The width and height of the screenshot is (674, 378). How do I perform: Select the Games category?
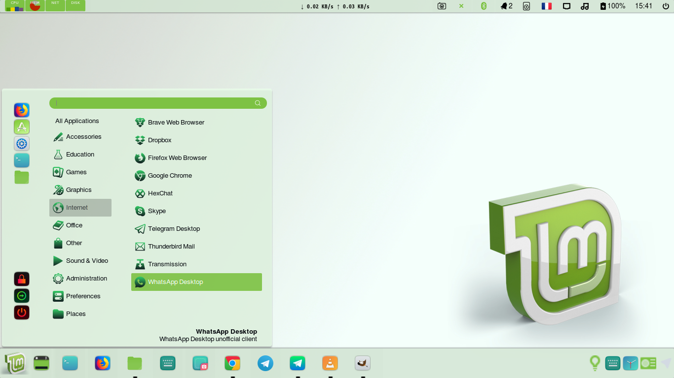pyautogui.click(x=80, y=172)
